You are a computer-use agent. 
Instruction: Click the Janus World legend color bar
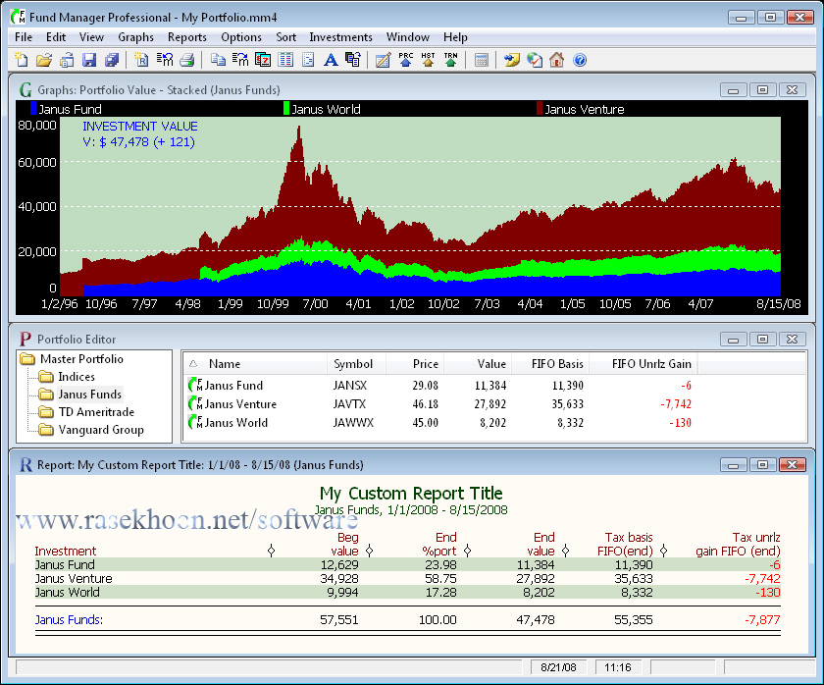tap(284, 109)
